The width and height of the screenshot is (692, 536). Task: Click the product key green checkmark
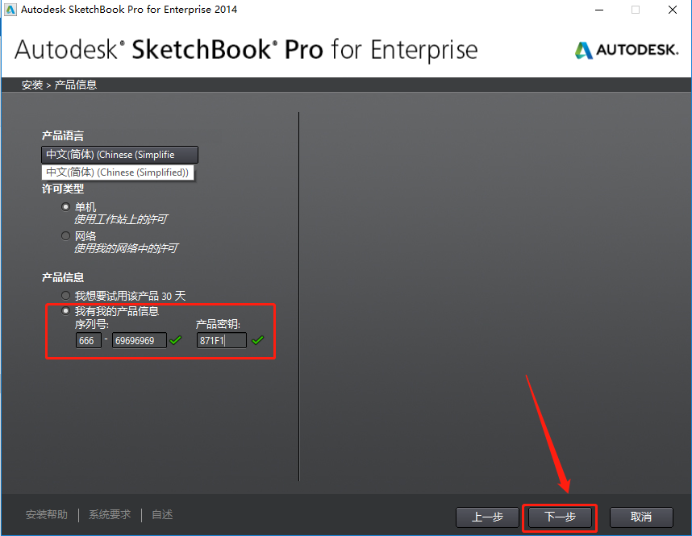click(258, 340)
